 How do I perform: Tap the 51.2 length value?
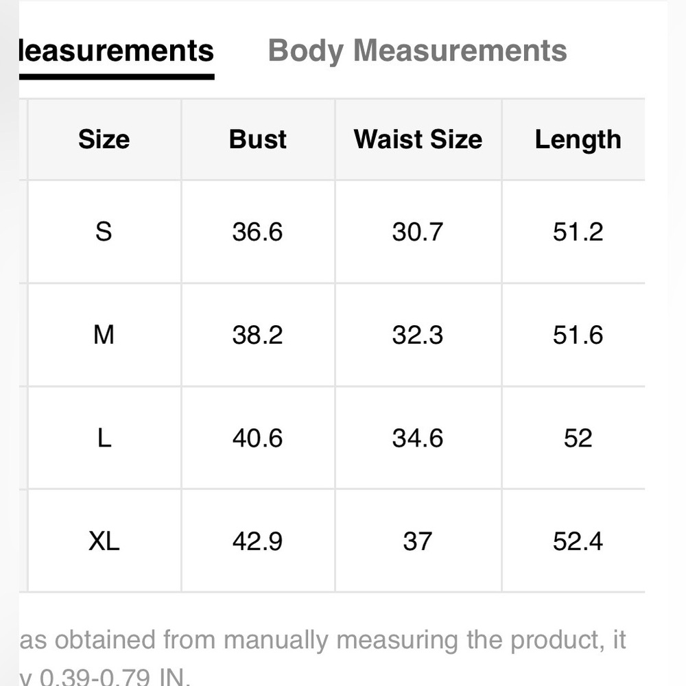click(x=578, y=232)
